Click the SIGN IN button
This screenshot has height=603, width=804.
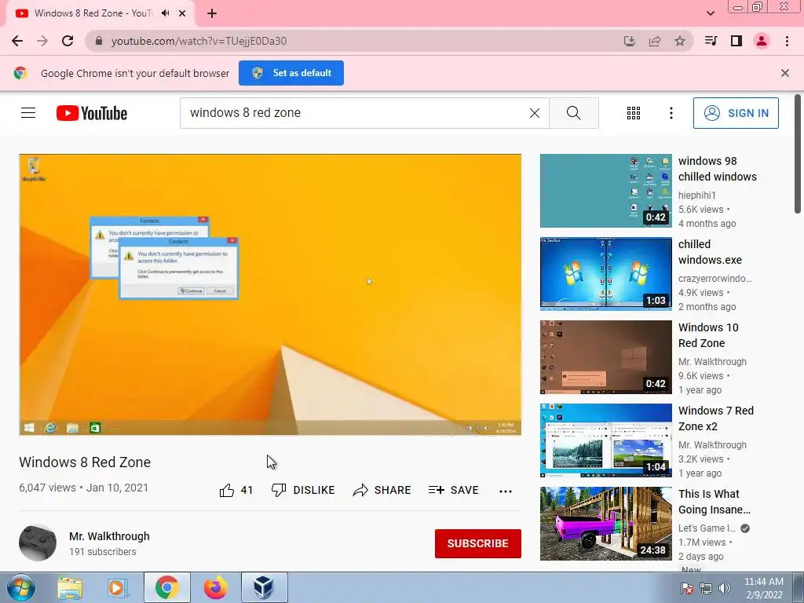(x=736, y=113)
